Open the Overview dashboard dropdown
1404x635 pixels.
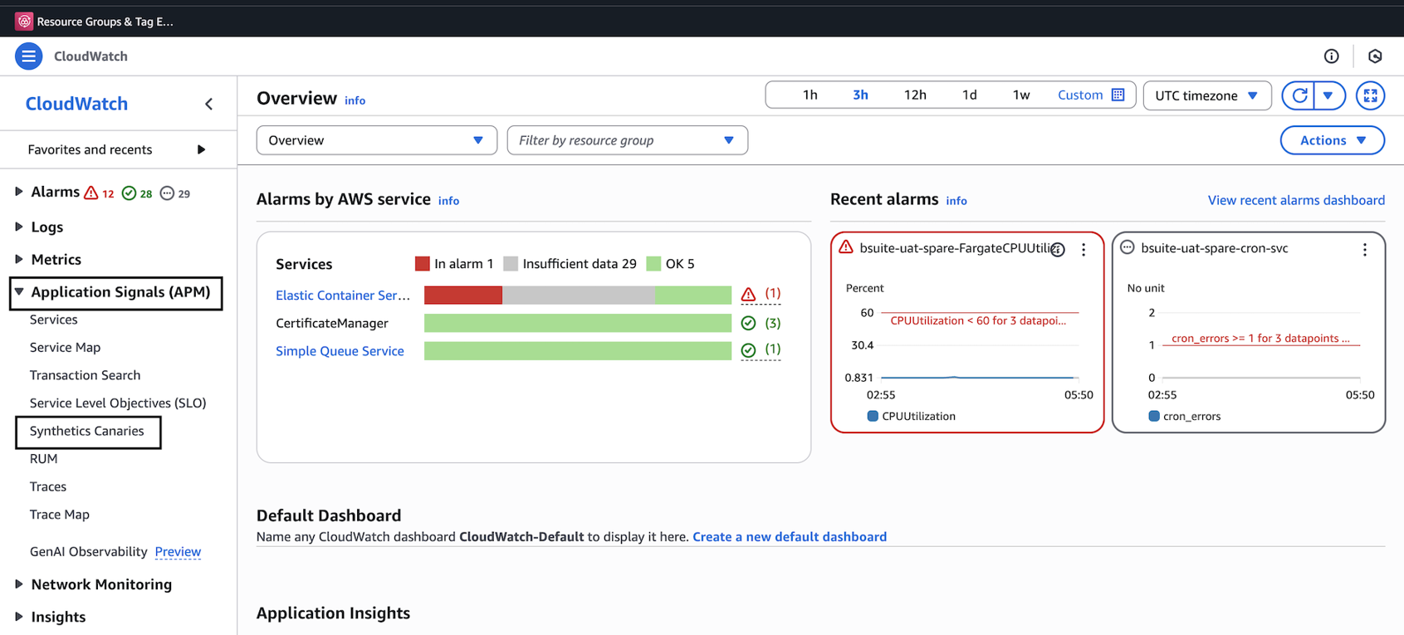point(376,140)
